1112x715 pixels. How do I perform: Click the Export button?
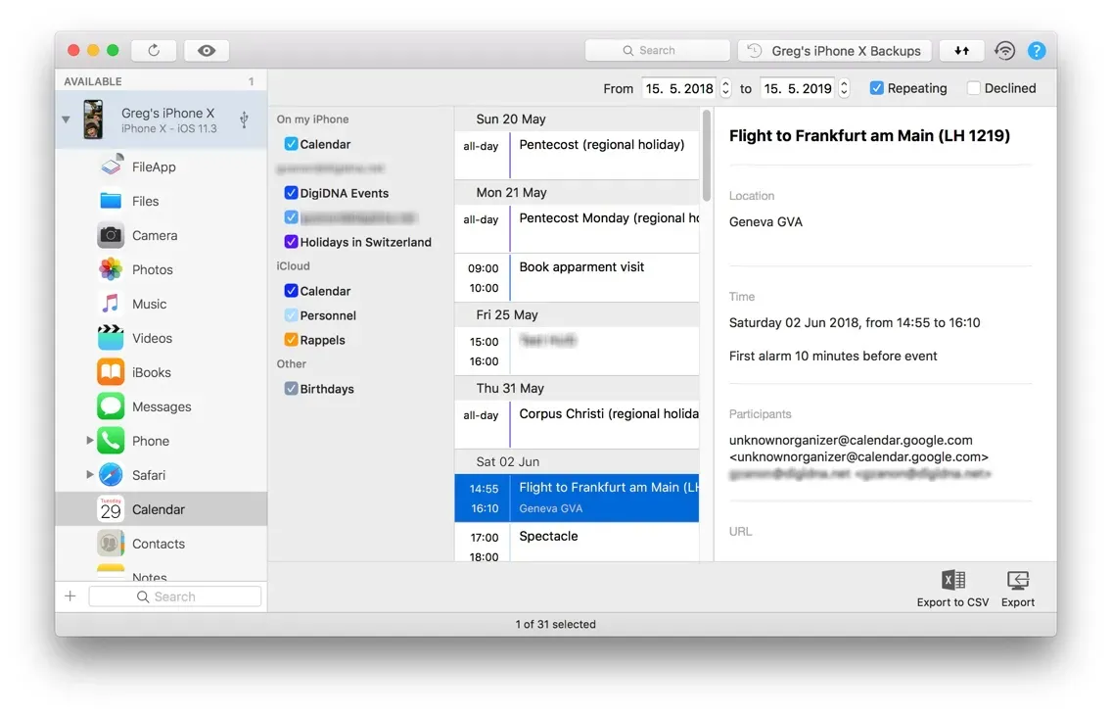pyautogui.click(x=1017, y=586)
